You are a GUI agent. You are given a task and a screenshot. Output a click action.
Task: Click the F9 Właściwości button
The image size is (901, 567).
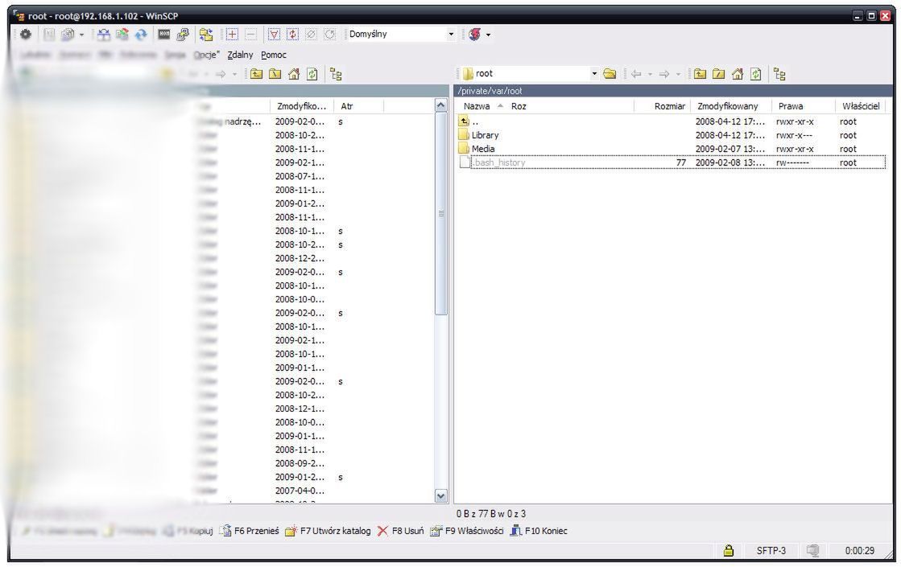466,531
